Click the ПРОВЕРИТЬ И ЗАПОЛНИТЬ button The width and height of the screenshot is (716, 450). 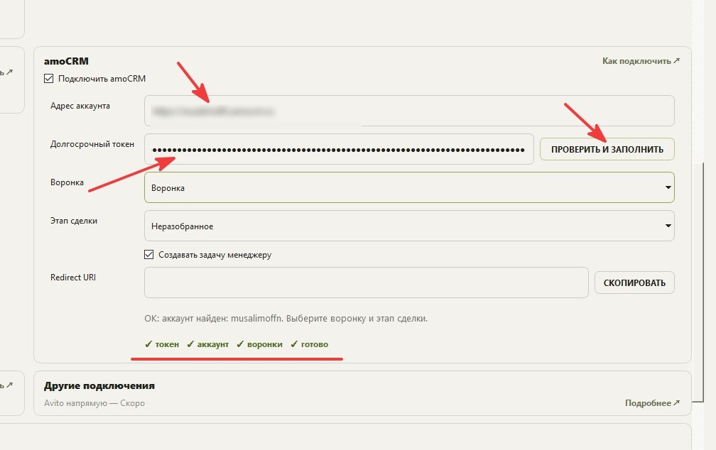pyautogui.click(x=607, y=149)
